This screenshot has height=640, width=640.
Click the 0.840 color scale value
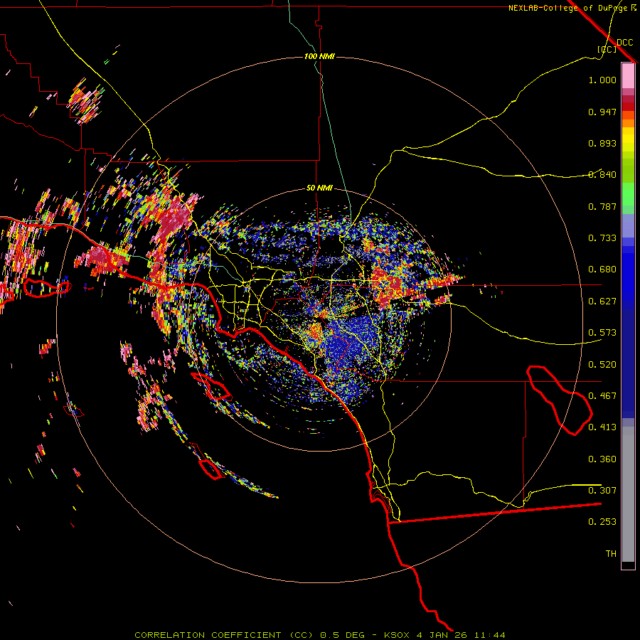click(602, 175)
